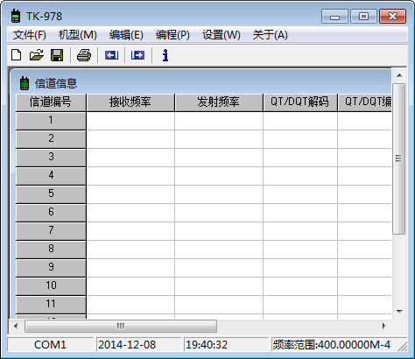Select channel row header 2

click(51, 139)
